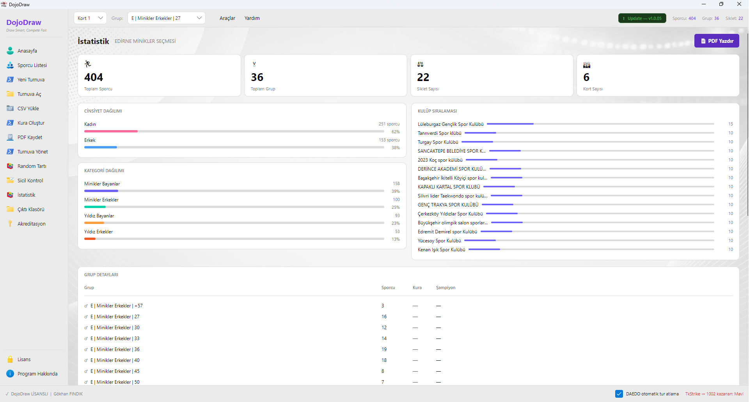The height and width of the screenshot is (402, 749).
Task: Click the Grup: 36 counter in header
Action: coord(710,18)
